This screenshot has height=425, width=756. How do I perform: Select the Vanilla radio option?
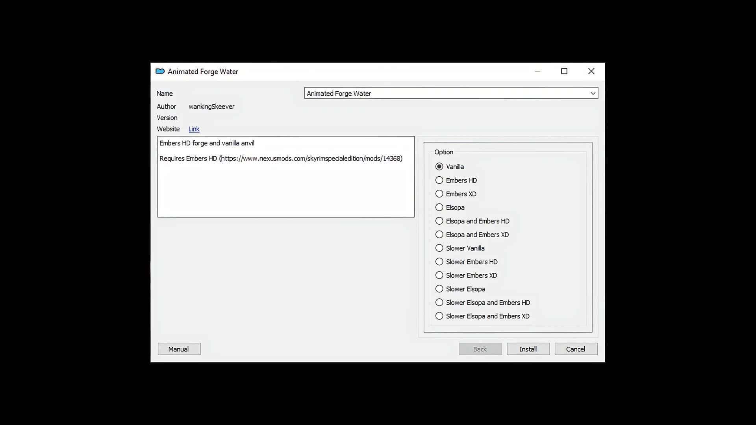point(439,167)
